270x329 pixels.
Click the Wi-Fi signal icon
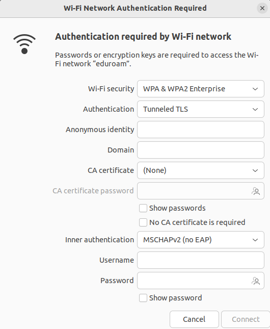24,44
